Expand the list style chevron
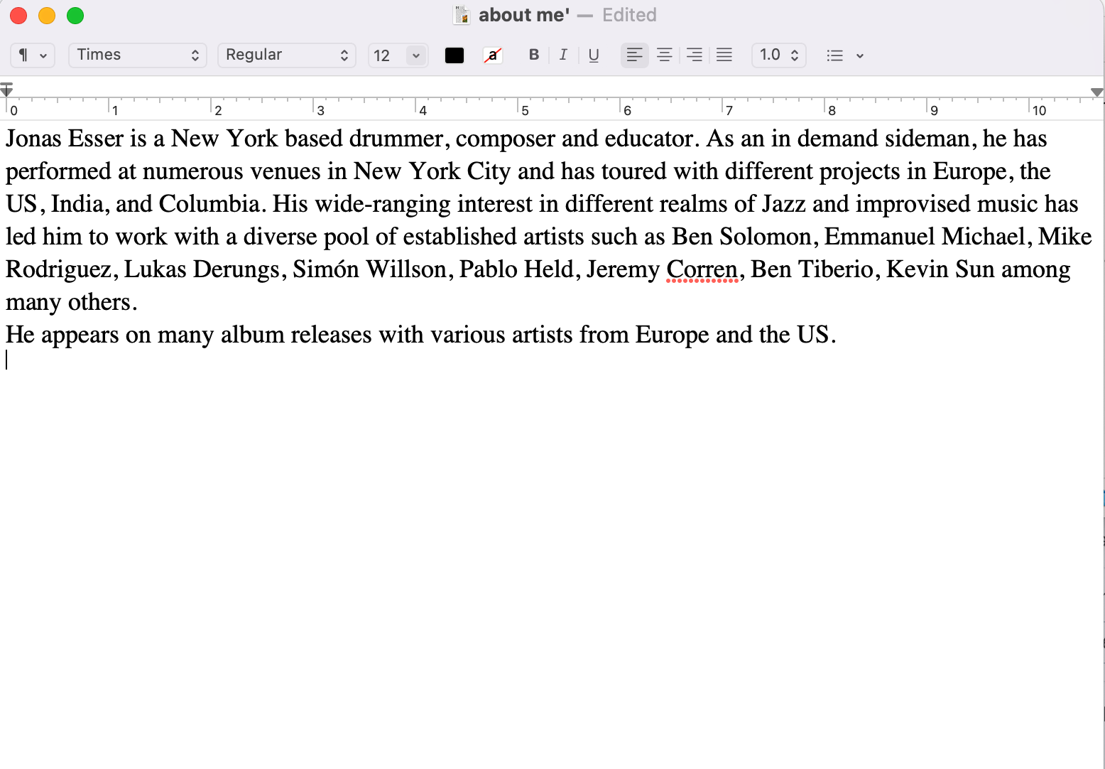 (860, 55)
